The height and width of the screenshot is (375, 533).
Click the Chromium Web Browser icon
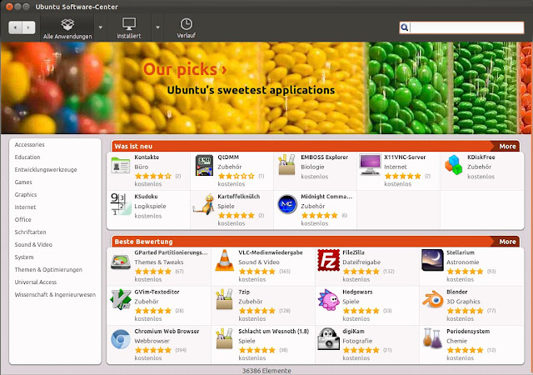pos(121,339)
